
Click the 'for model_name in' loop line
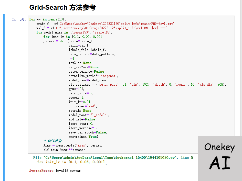76,32
